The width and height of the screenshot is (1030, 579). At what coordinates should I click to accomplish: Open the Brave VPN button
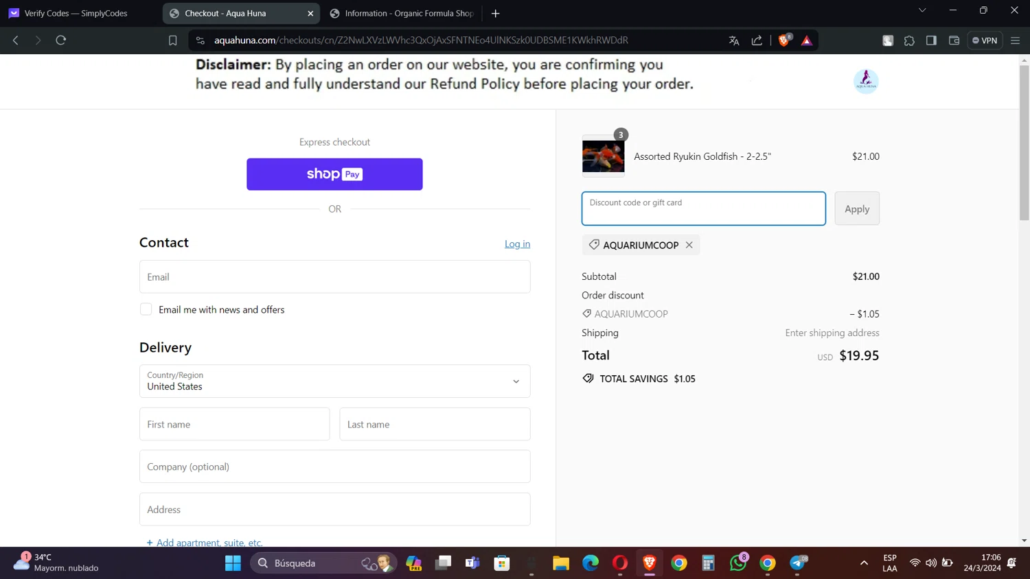(985, 40)
